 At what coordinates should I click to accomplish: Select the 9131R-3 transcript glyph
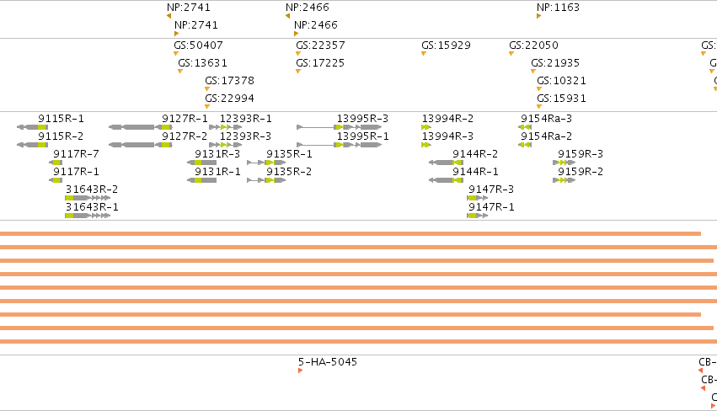(201, 163)
